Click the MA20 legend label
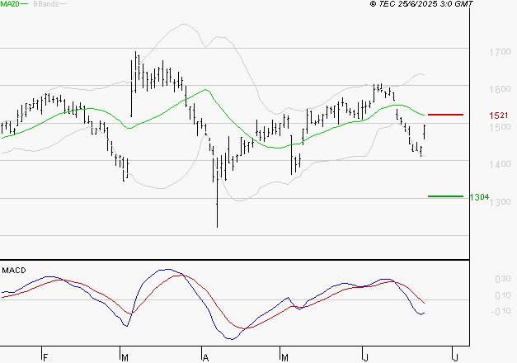Screen dimensions: 517x363 [x=10, y=4]
